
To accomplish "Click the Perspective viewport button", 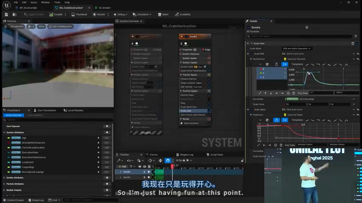I will (x=17, y=26).
